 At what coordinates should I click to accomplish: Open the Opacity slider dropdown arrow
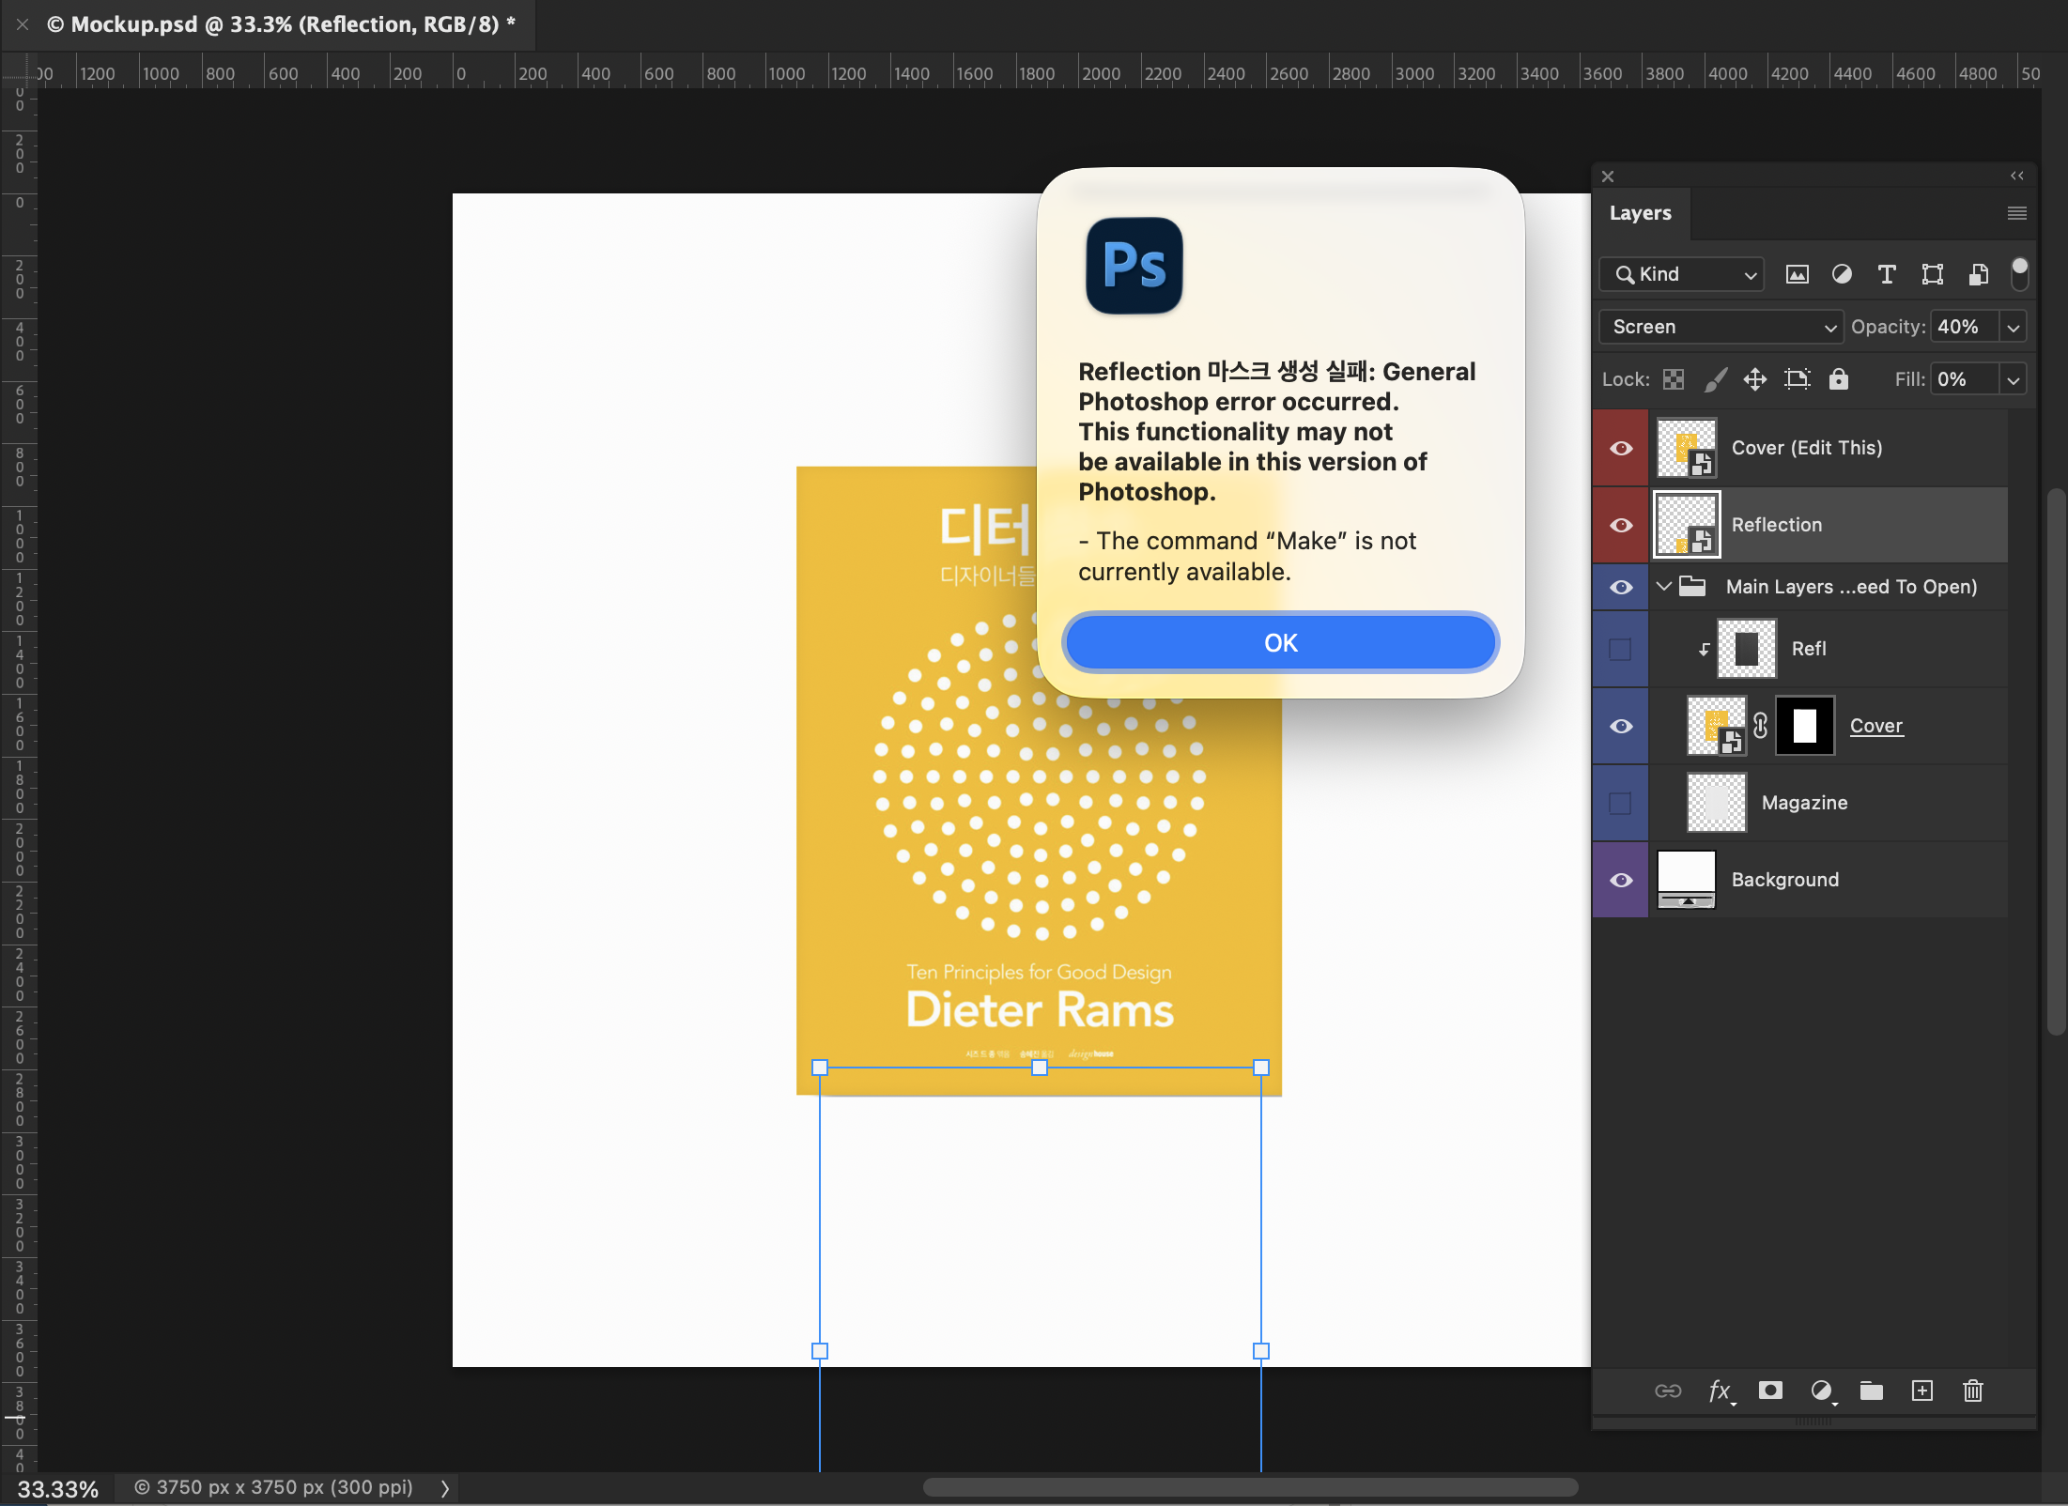(2013, 327)
